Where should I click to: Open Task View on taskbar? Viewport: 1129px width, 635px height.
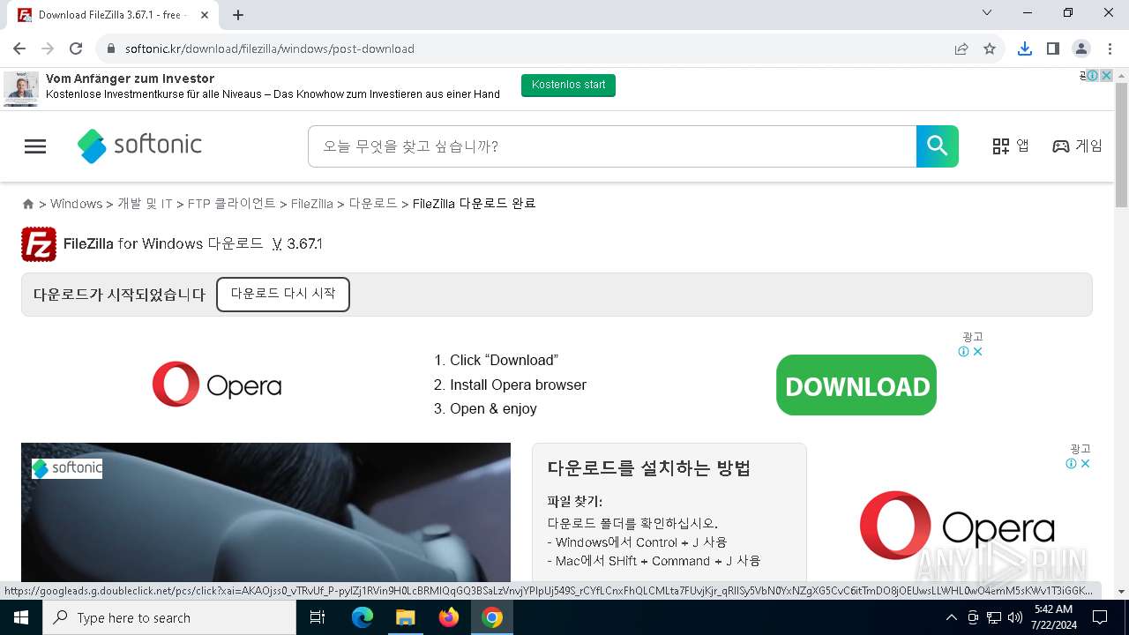click(x=318, y=617)
